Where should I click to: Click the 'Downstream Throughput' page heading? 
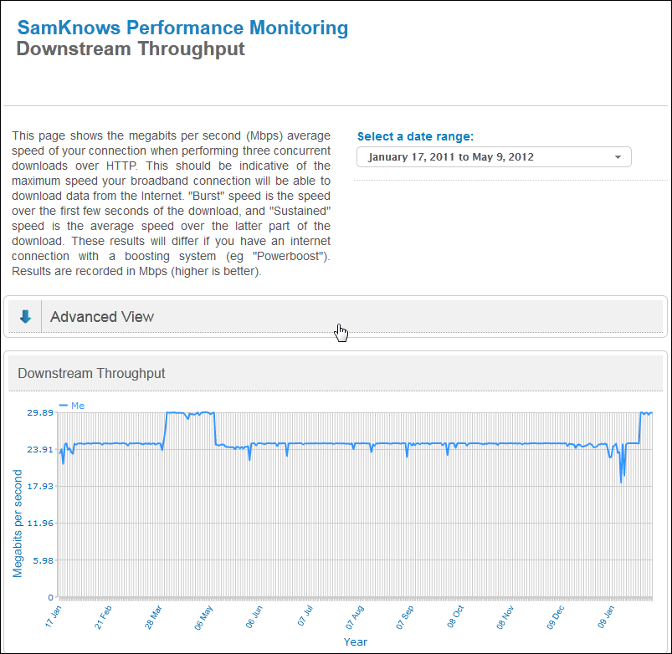click(131, 49)
